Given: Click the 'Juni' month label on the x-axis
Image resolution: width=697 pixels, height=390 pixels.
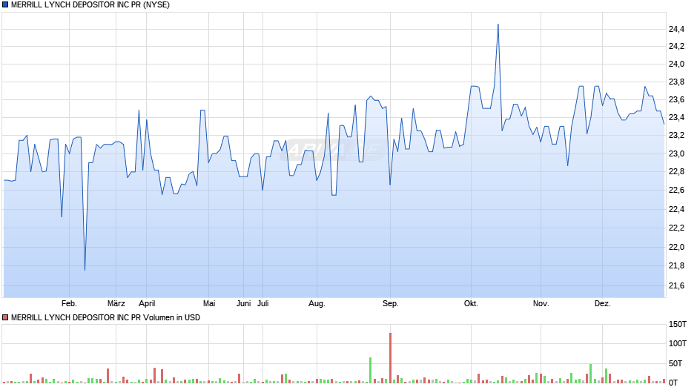Looking at the screenshot, I should pyautogui.click(x=244, y=304).
